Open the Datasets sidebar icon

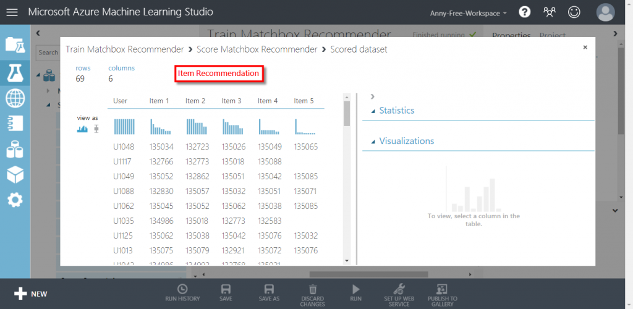(x=15, y=150)
